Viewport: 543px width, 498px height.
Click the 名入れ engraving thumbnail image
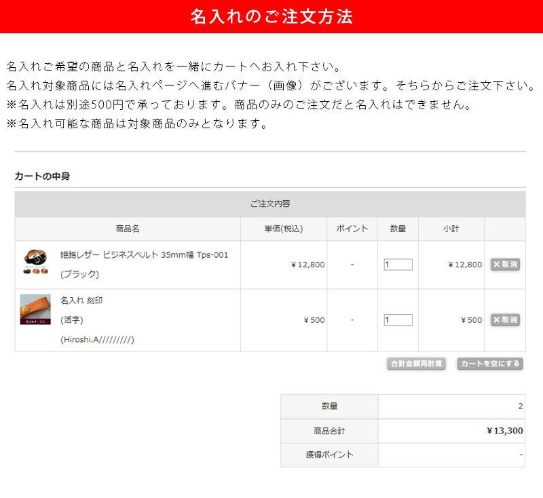[x=35, y=309]
